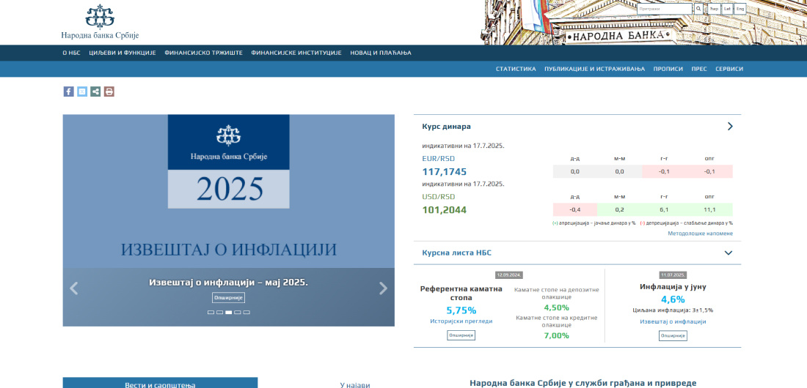Open ФИНАНСИЈСКО ТРЖИШТЕ menu
Screen dimensions: 807x388
204,53
